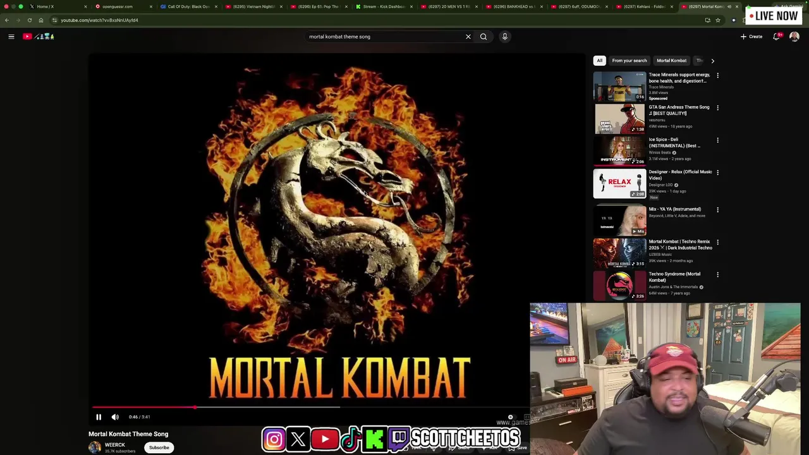Image resolution: width=809 pixels, height=455 pixels.
Task: Open the Vietnam Night YouTube tab
Action: (x=253, y=6)
